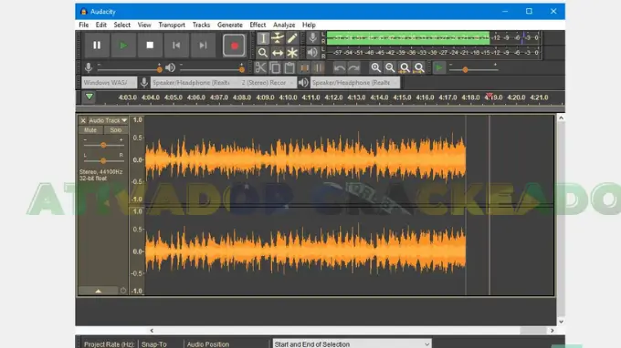Click the vertical scrollbar up arrow
The width and height of the screenshot is (621, 348).
coord(561,118)
